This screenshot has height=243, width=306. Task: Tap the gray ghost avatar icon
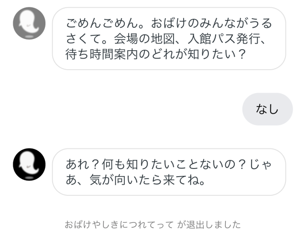pyautogui.click(x=29, y=23)
